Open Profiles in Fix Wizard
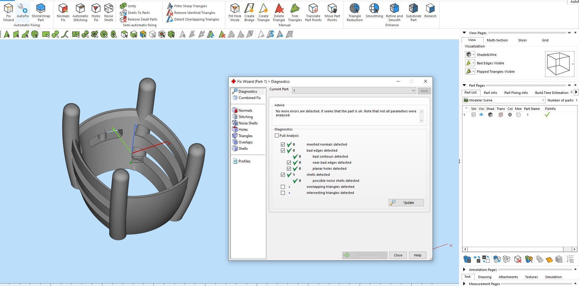Viewport: 579px width, 286px height. (x=242, y=161)
